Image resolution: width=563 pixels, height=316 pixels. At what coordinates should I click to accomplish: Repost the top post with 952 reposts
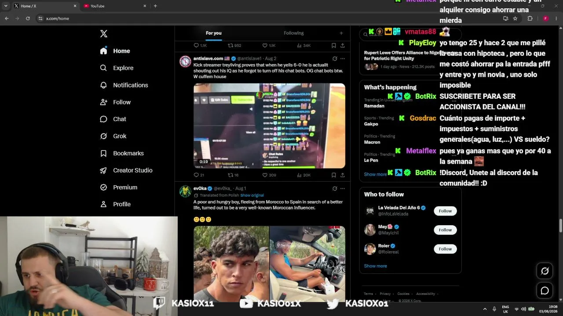pos(234,45)
